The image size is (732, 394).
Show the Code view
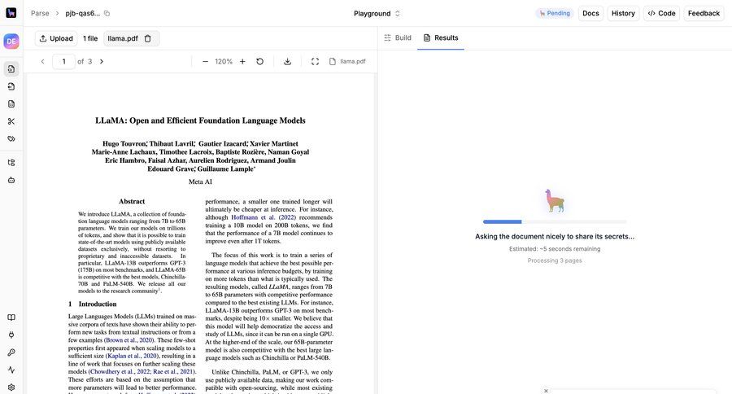(661, 13)
